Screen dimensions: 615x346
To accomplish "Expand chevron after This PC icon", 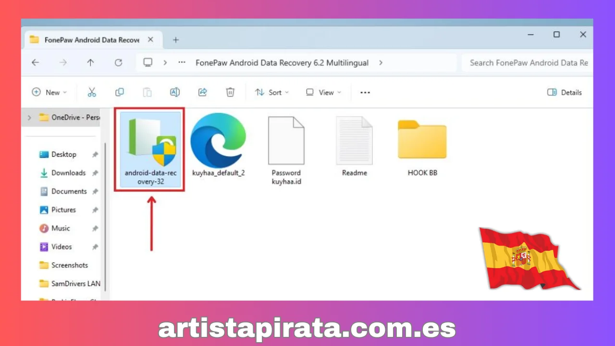I will click(x=165, y=62).
